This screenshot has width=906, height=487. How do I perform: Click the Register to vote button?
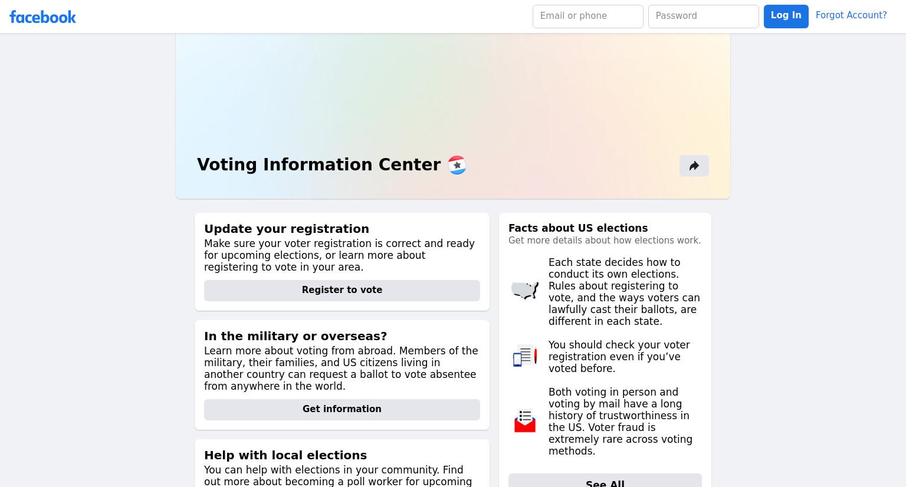point(342,291)
